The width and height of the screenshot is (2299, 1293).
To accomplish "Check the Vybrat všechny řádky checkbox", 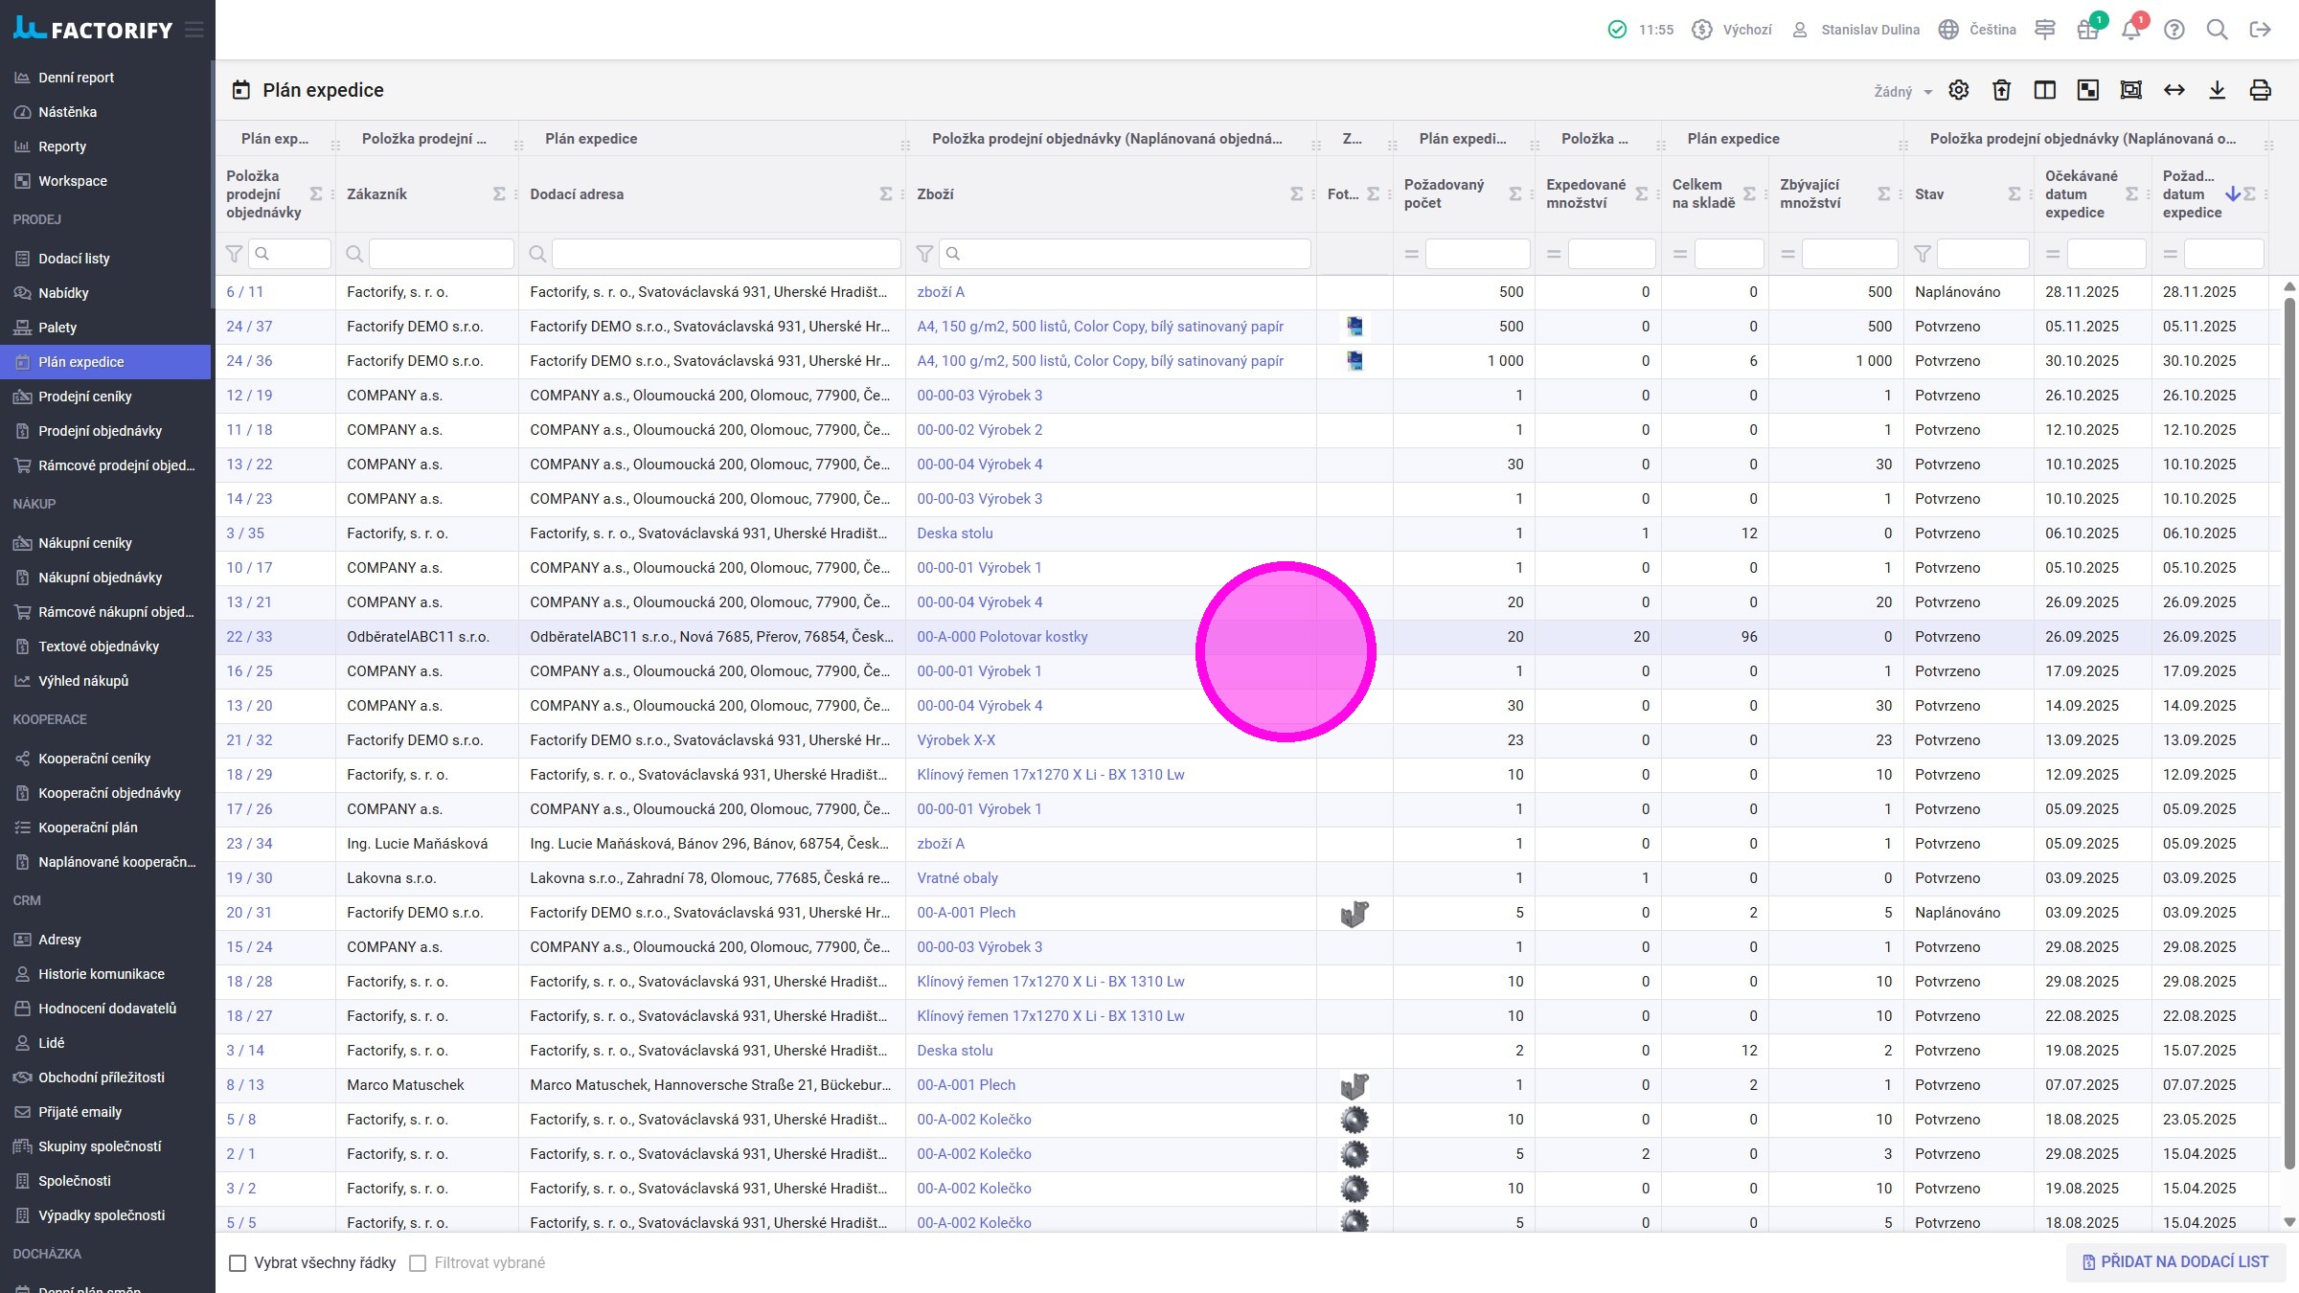I will [x=238, y=1263].
